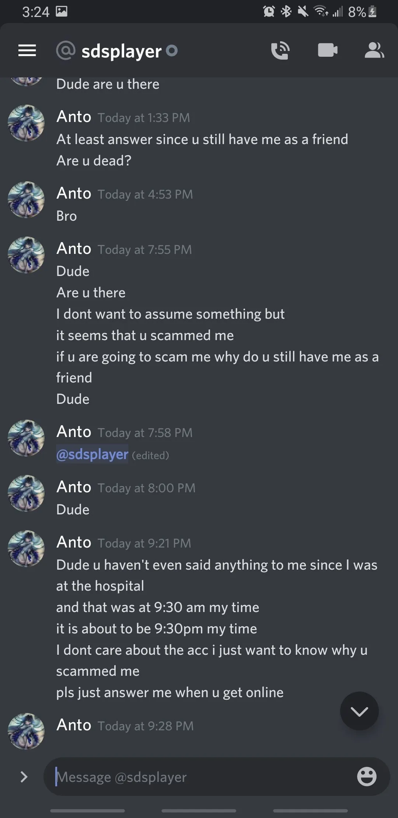
Task: Tap the Message @sdsplayer input field
Action: pos(199,777)
